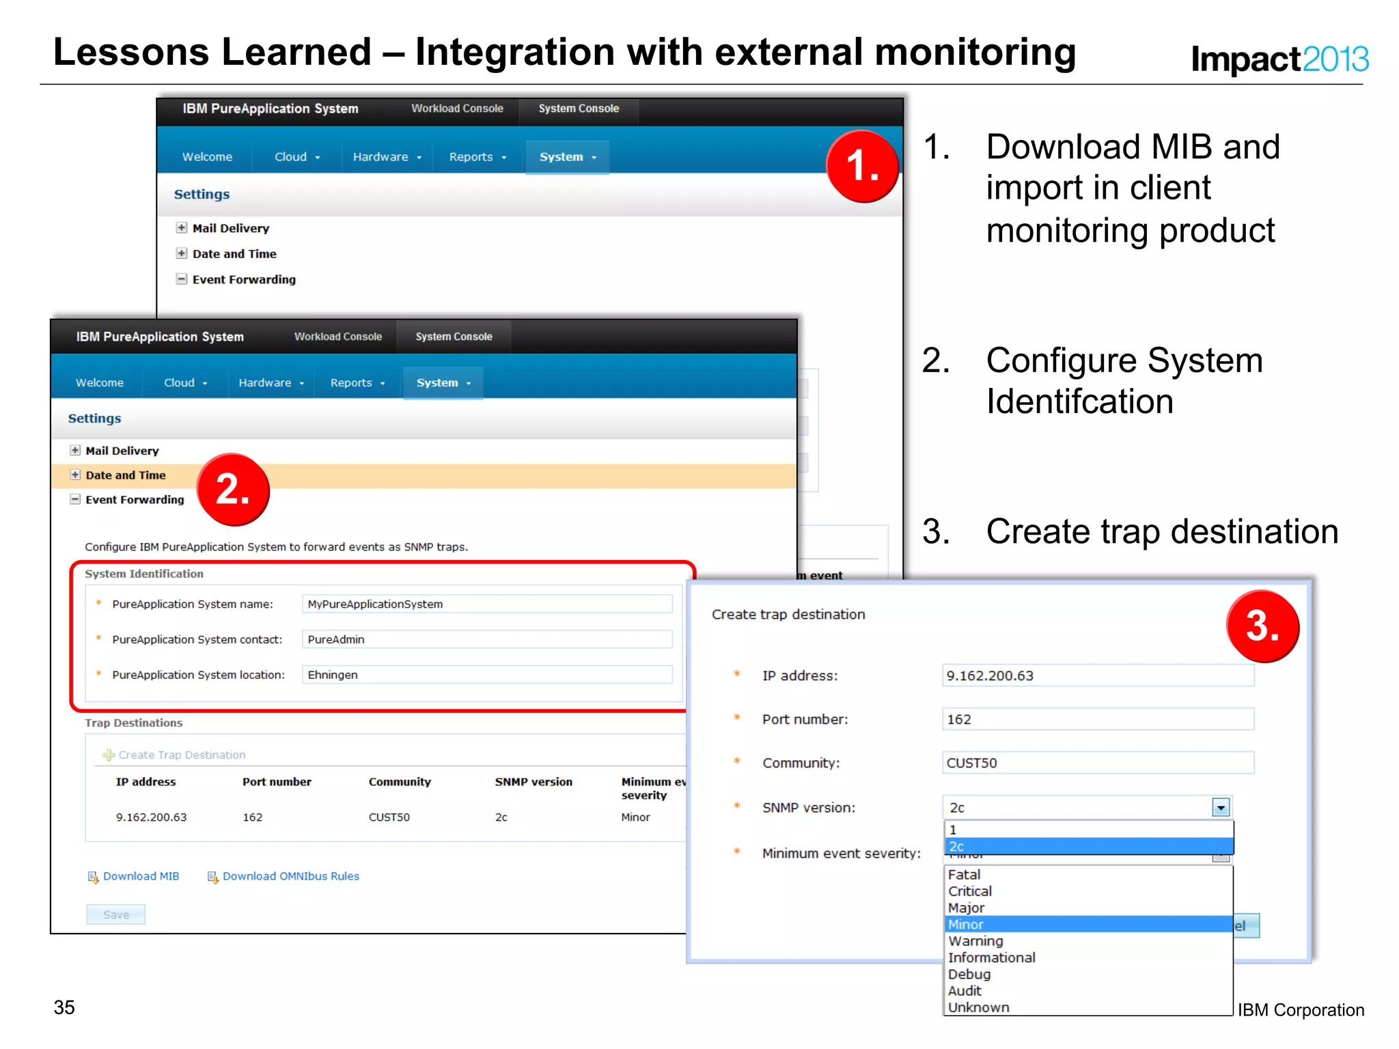The image size is (1399, 1049).
Task: Choose Informational severity from the list
Action: (x=1089, y=957)
